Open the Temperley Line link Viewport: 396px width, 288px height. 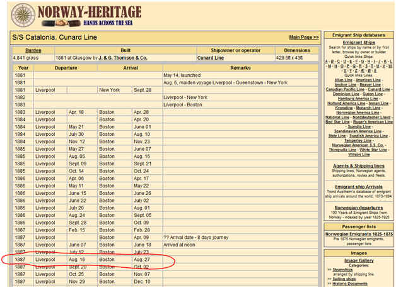(x=358, y=140)
